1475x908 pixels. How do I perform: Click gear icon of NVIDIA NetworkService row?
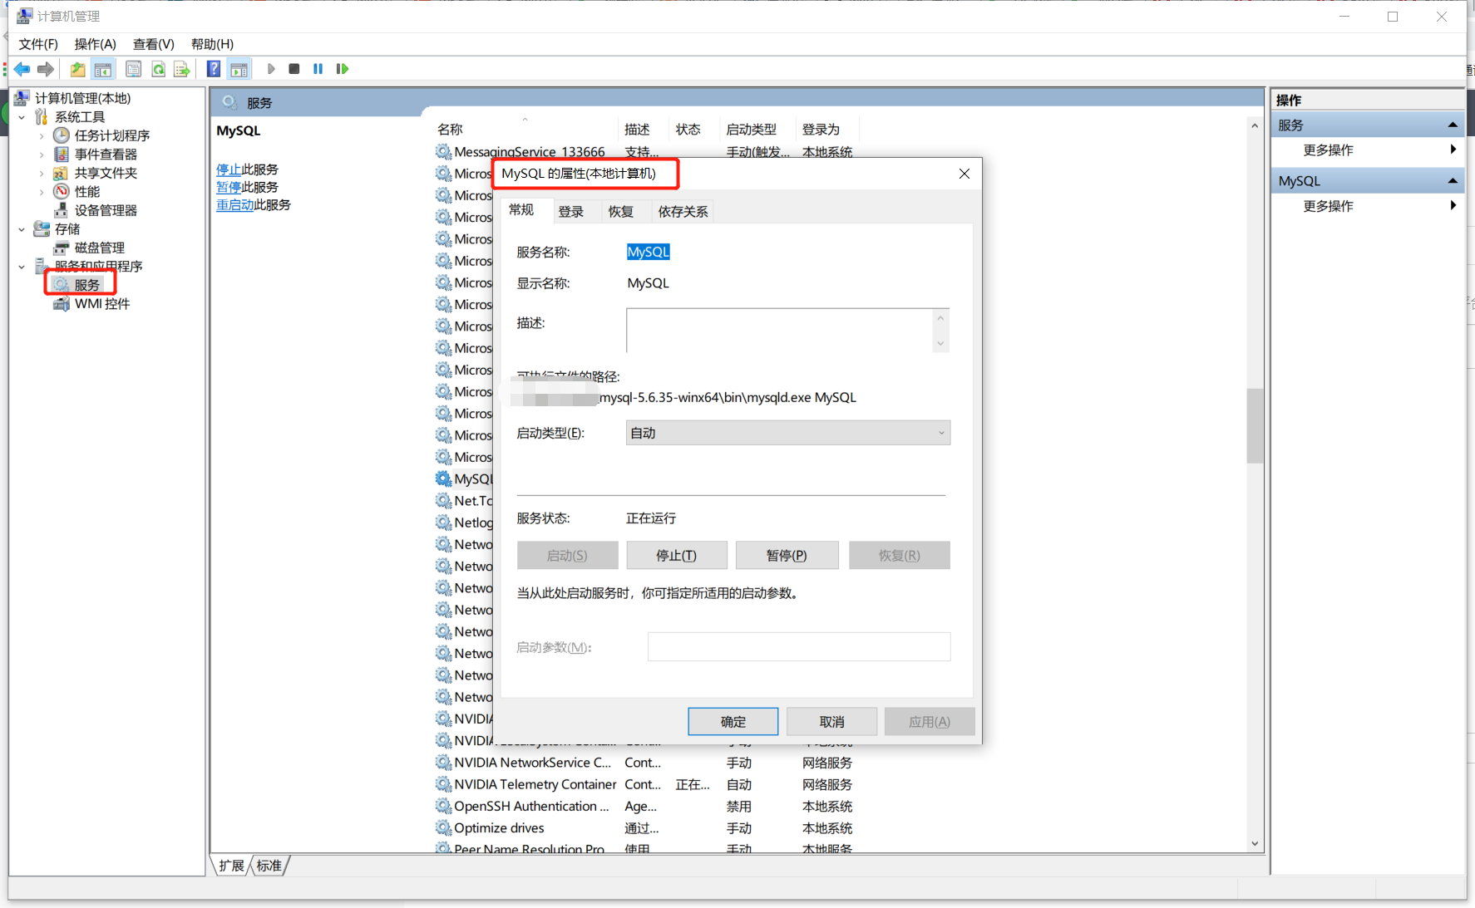pyautogui.click(x=443, y=763)
